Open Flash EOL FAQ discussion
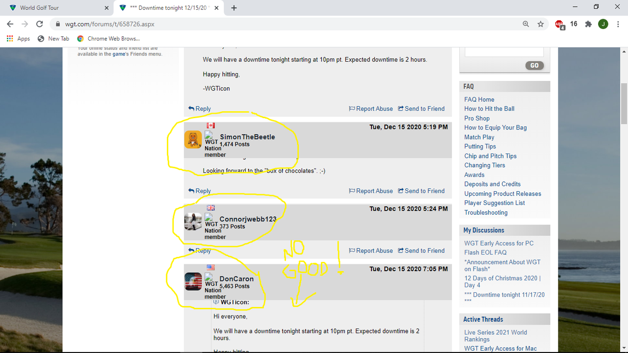628x353 pixels. pos(486,252)
